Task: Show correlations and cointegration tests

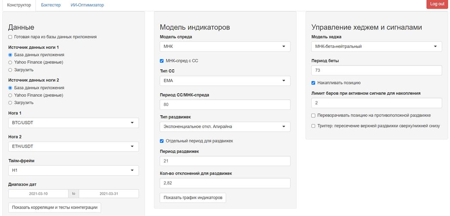Action: 55,207
